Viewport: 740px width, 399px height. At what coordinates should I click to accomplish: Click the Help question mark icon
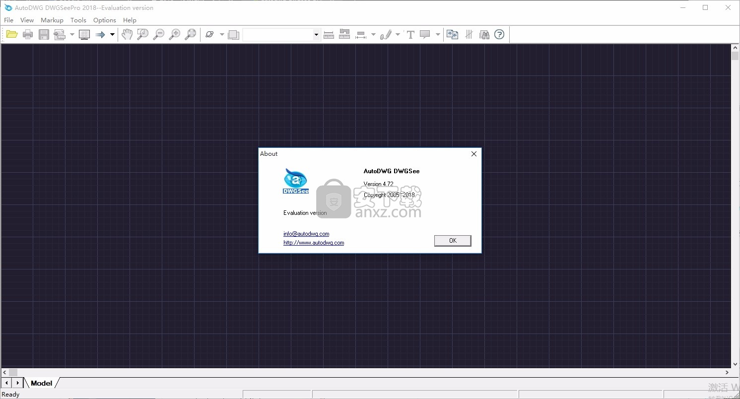coord(500,34)
